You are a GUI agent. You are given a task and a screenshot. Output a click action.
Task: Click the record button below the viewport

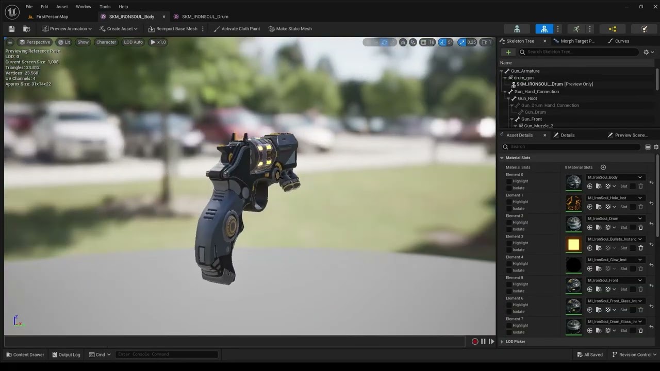pos(475,342)
